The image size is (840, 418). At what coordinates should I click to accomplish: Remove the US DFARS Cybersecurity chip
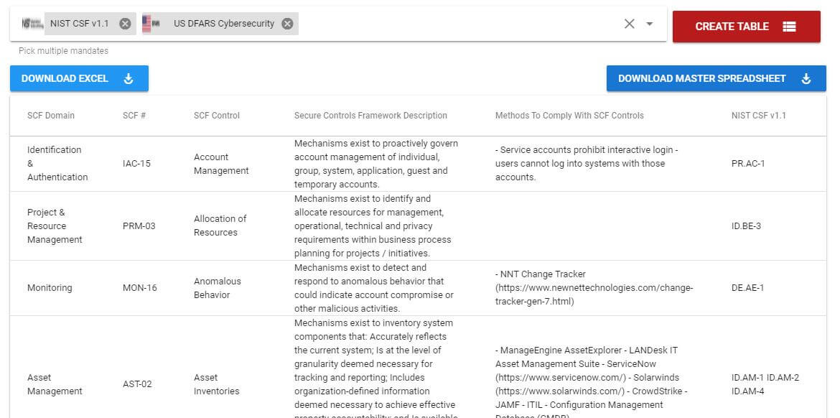click(287, 24)
